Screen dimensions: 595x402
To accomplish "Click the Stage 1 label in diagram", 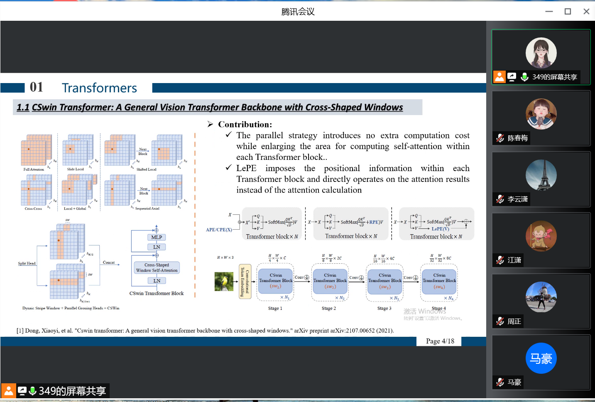I will [x=275, y=308].
